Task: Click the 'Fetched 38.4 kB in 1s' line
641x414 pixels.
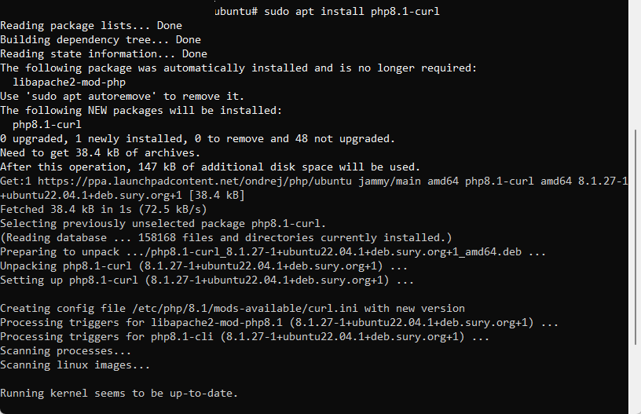Action: (104, 210)
